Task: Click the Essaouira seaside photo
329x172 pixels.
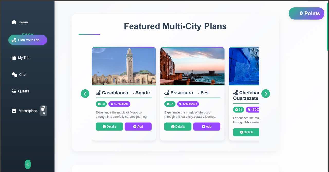Action: click(x=192, y=66)
